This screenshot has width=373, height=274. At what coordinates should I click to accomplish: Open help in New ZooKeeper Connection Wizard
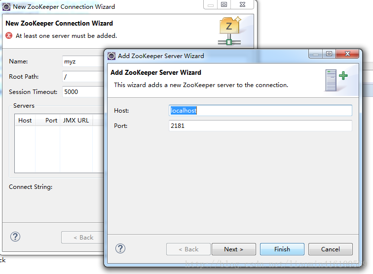click(15, 237)
